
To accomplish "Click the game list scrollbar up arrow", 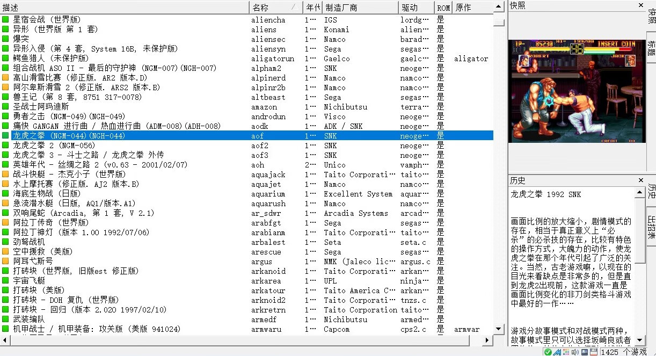I will click(x=499, y=6).
